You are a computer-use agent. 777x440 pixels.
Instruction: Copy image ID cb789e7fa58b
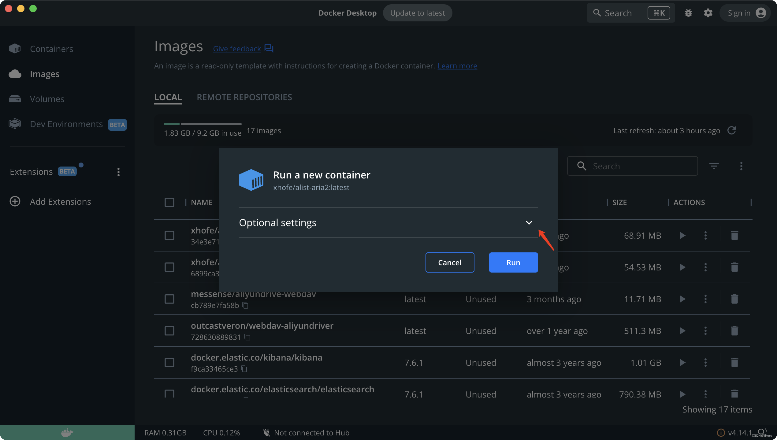point(245,305)
